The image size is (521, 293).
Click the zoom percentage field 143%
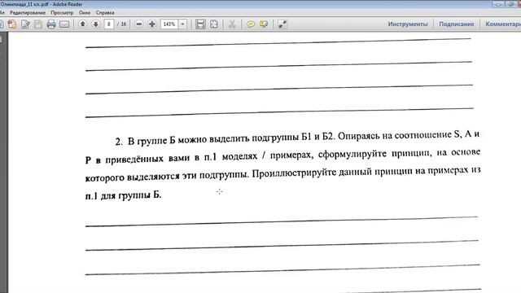click(x=169, y=24)
